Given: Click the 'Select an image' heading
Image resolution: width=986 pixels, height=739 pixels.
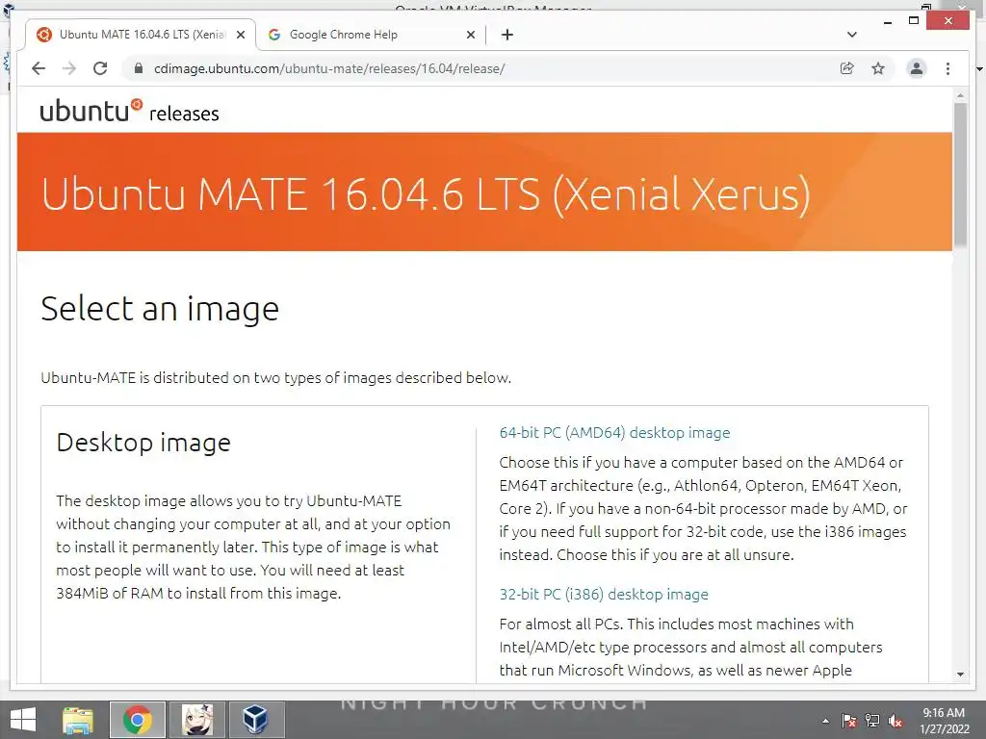Looking at the screenshot, I should [160, 309].
